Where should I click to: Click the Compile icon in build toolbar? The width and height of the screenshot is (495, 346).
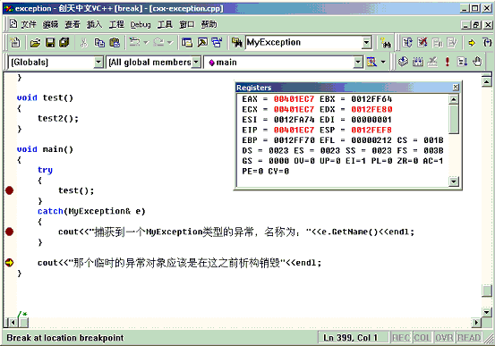coord(403,62)
